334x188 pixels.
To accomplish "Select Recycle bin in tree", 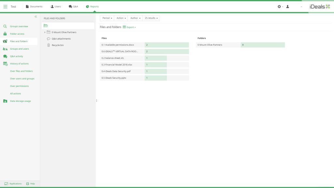I will click(58, 45).
